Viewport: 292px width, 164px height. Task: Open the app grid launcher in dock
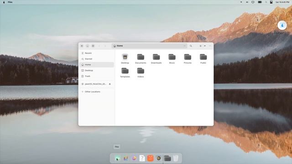[126, 158]
